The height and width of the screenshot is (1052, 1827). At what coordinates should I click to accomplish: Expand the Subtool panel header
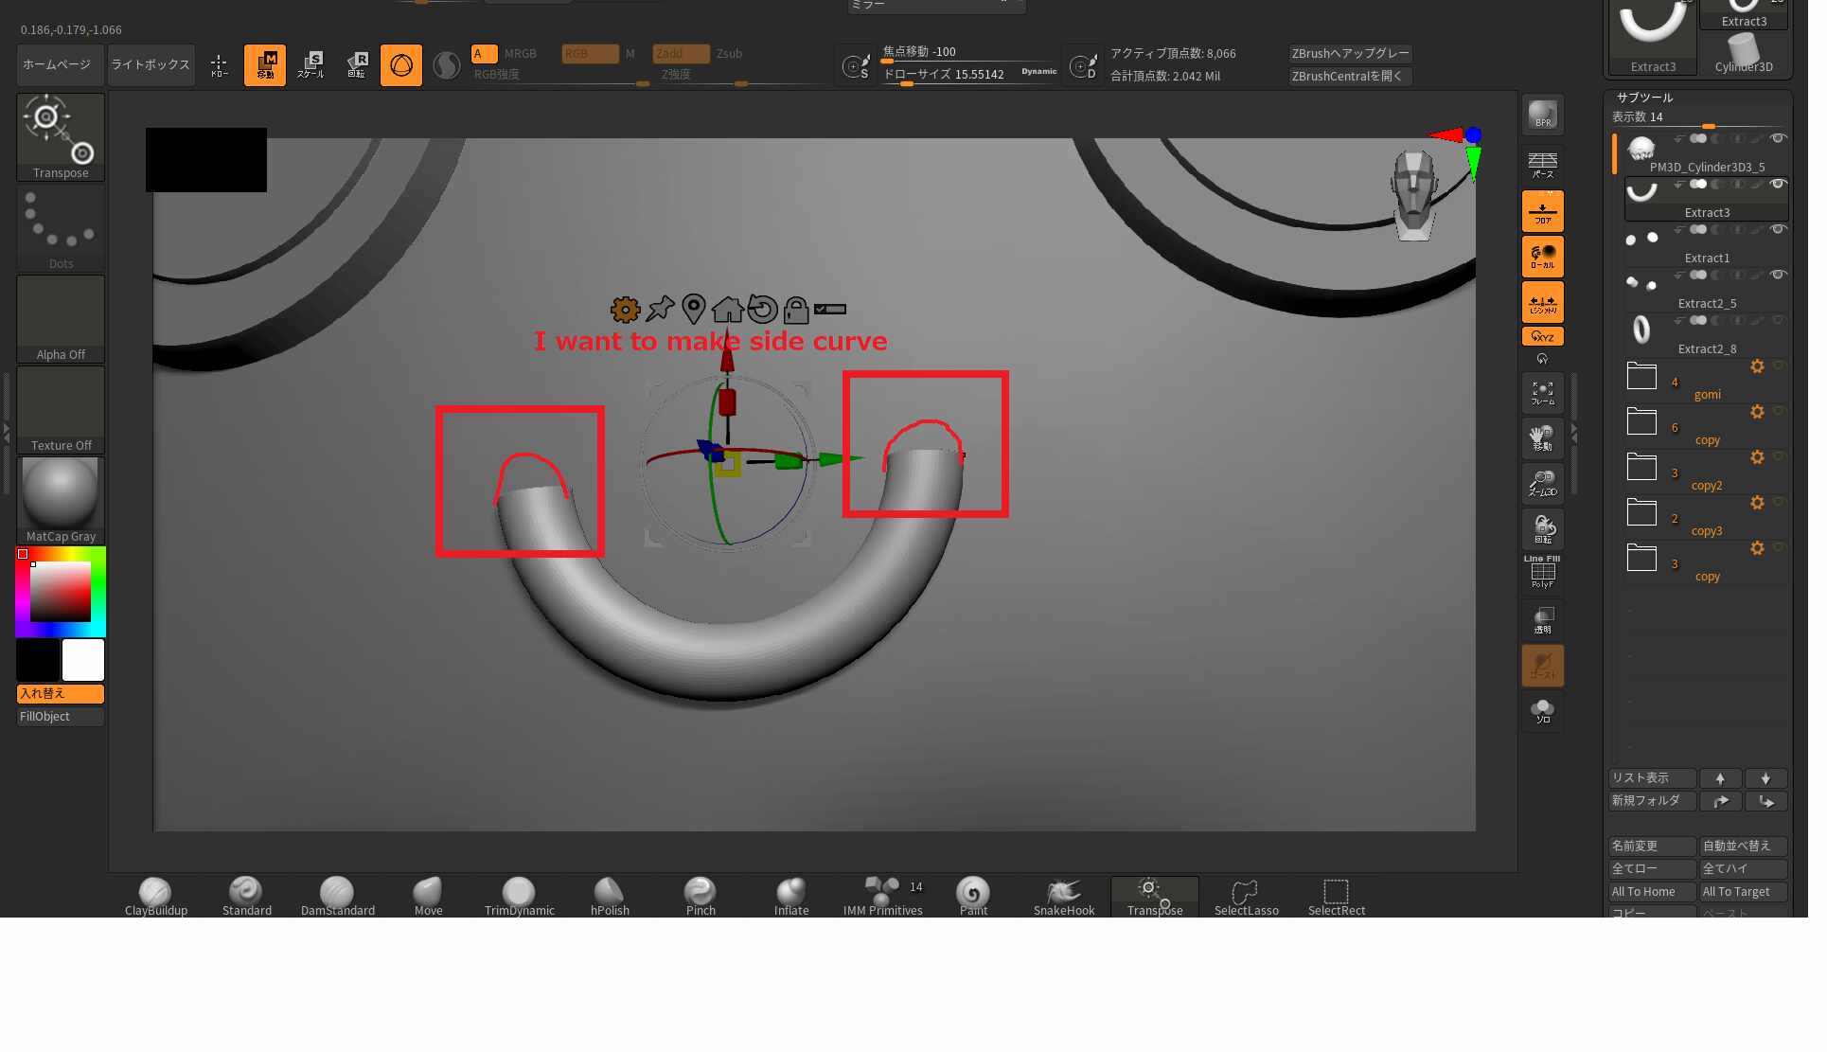point(1644,98)
